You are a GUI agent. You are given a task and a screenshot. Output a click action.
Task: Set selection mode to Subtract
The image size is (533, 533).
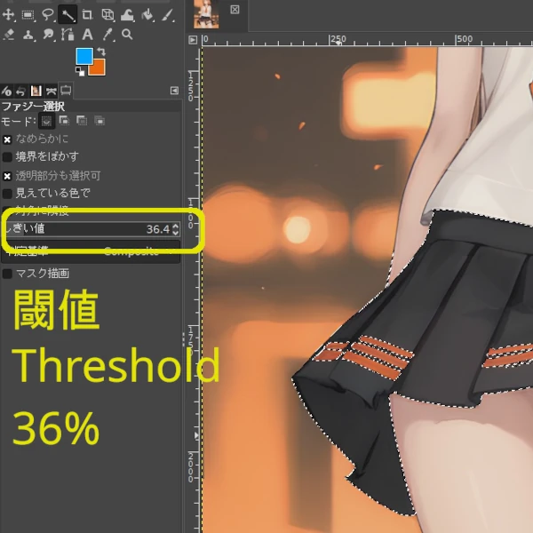tap(82, 120)
